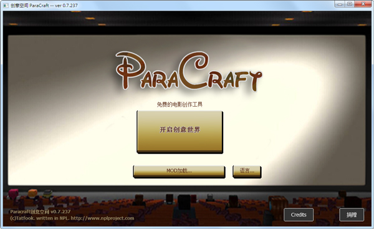374x229 pixels.
Task: Open the Credits button
Action: [299, 215]
